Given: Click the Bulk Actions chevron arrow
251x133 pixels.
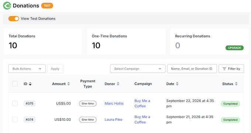Looking at the screenshot, I should click(40, 69).
